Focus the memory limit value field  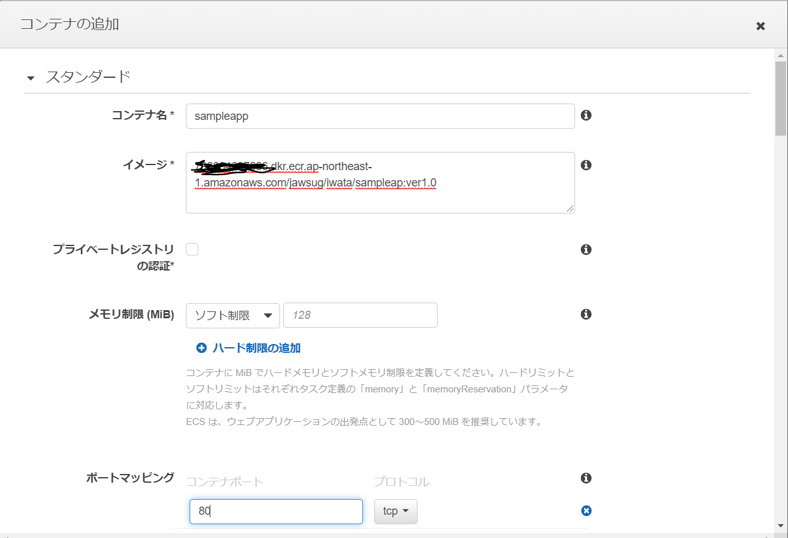[x=360, y=315]
